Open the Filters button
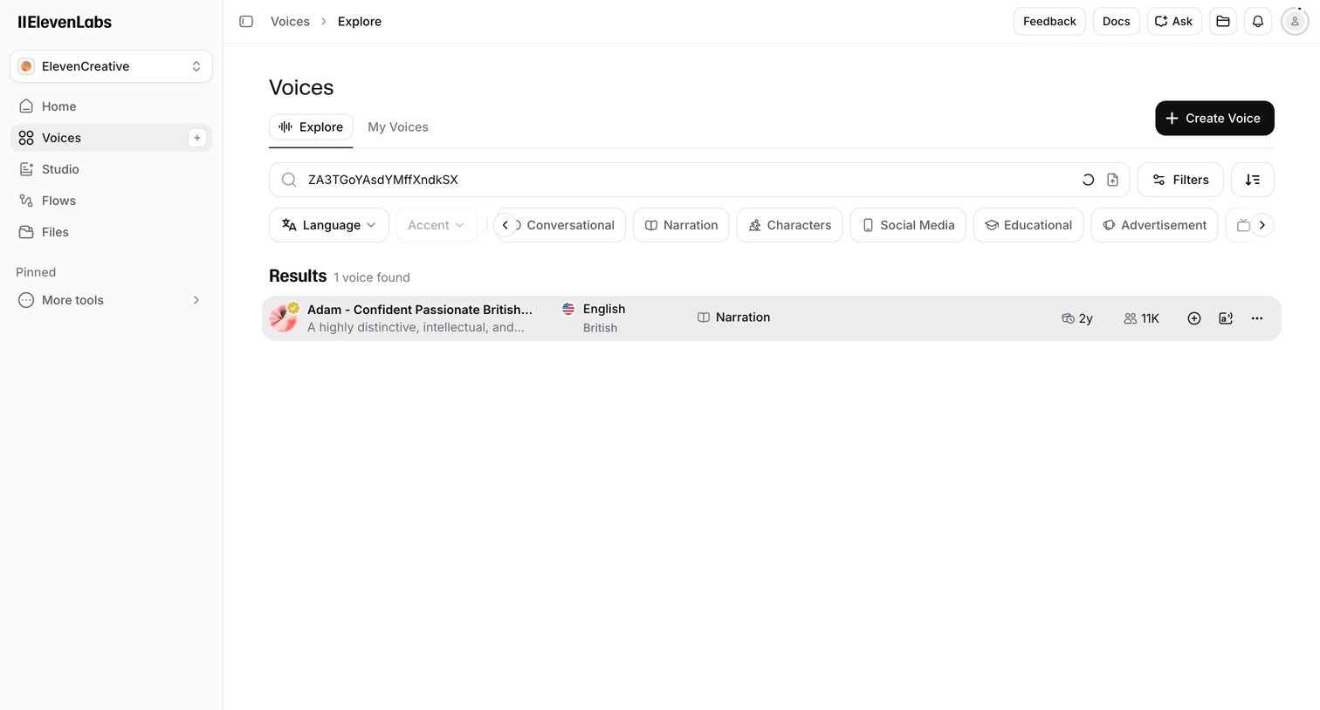 coord(1180,180)
